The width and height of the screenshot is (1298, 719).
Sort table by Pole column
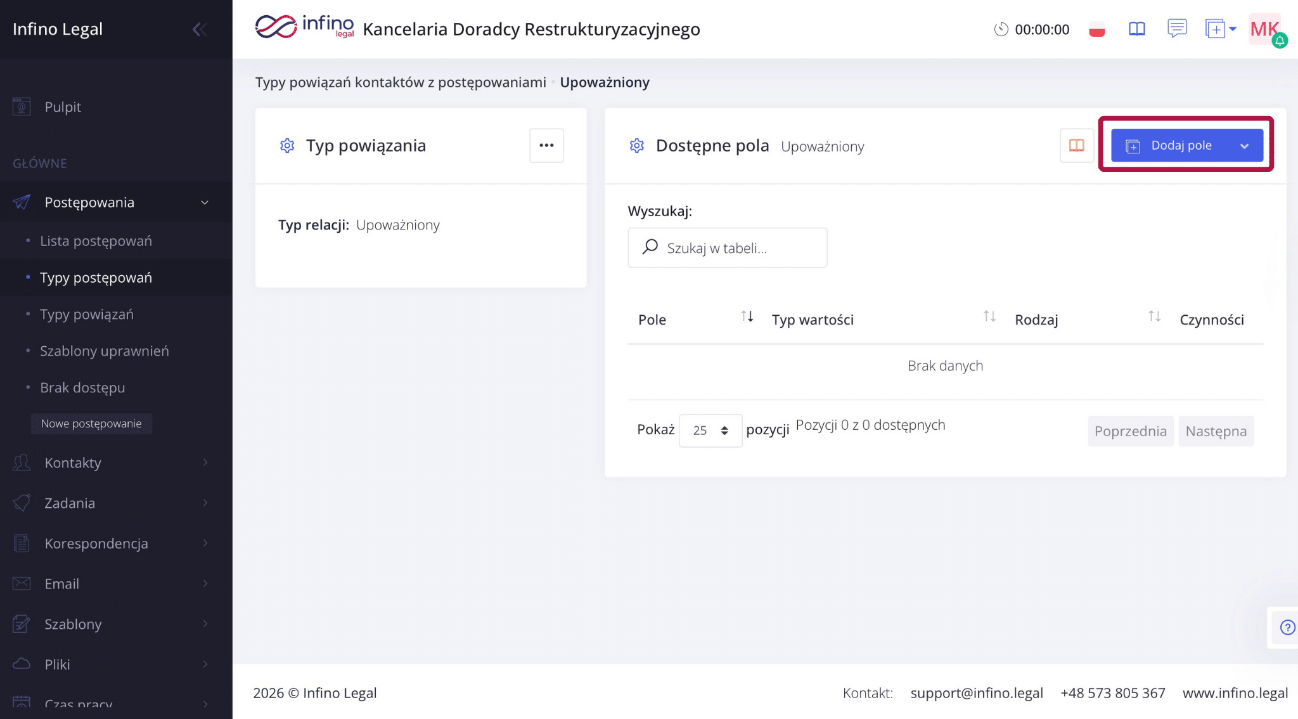(747, 316)
